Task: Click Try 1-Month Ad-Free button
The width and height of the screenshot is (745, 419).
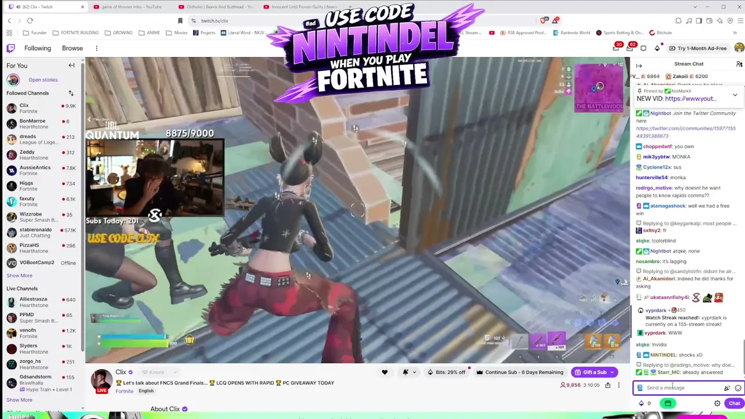Action: [698, 48]
